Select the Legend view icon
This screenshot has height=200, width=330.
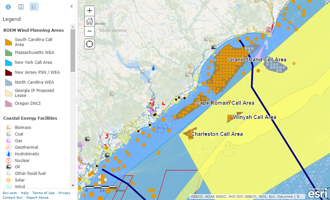tap(34, 7)
